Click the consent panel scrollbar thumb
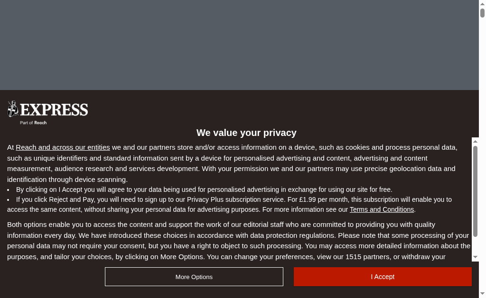This screenshot has width=486, height=298. point(475,191)
